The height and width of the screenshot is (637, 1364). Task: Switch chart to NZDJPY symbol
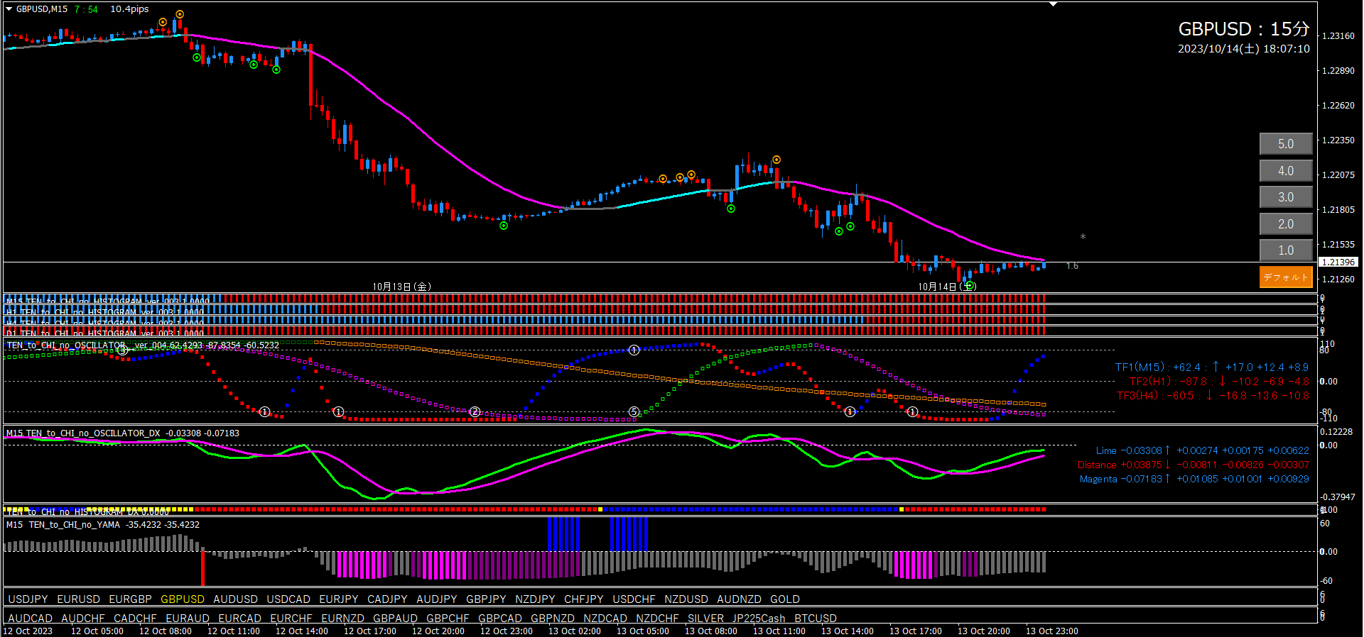click(536, 599)
